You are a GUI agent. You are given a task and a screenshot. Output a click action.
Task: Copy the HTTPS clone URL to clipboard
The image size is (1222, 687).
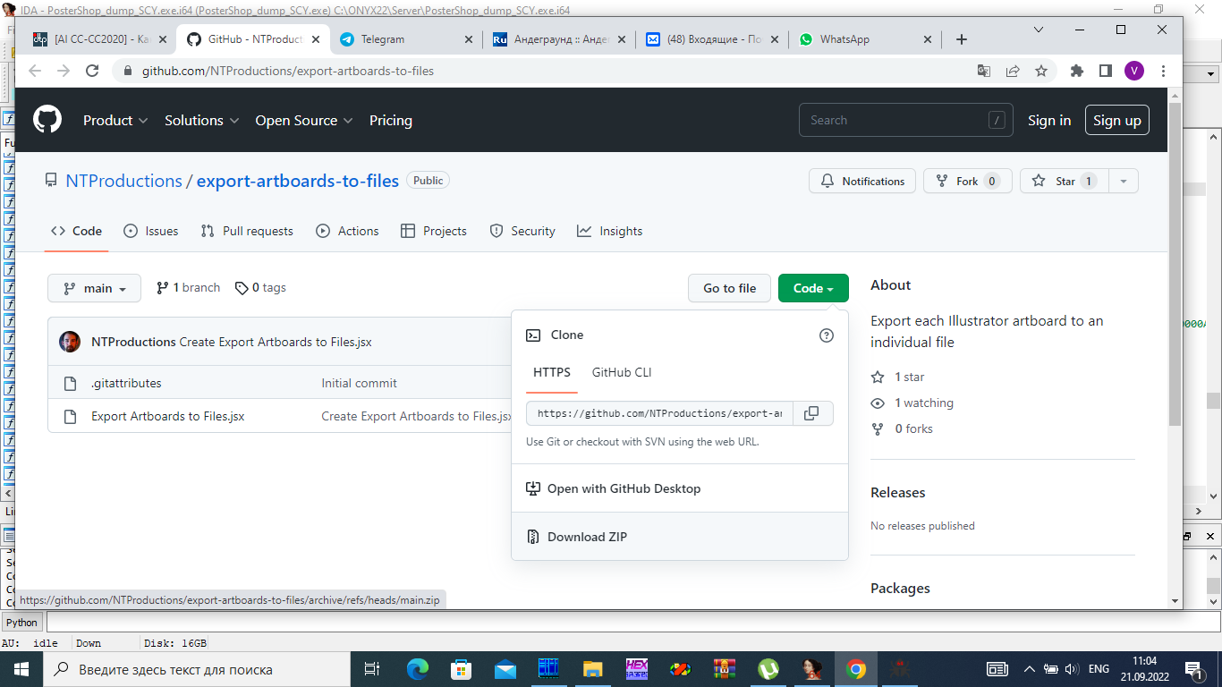click(811, 413)
